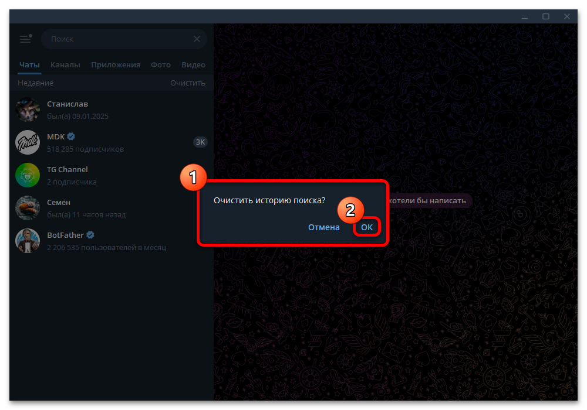
Task: Click the 'был(а) 09.01.2025' last seen text
Action: point(78,116)
